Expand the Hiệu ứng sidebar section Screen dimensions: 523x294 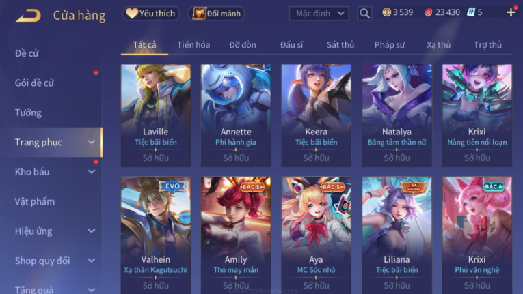tap(92, 231)
